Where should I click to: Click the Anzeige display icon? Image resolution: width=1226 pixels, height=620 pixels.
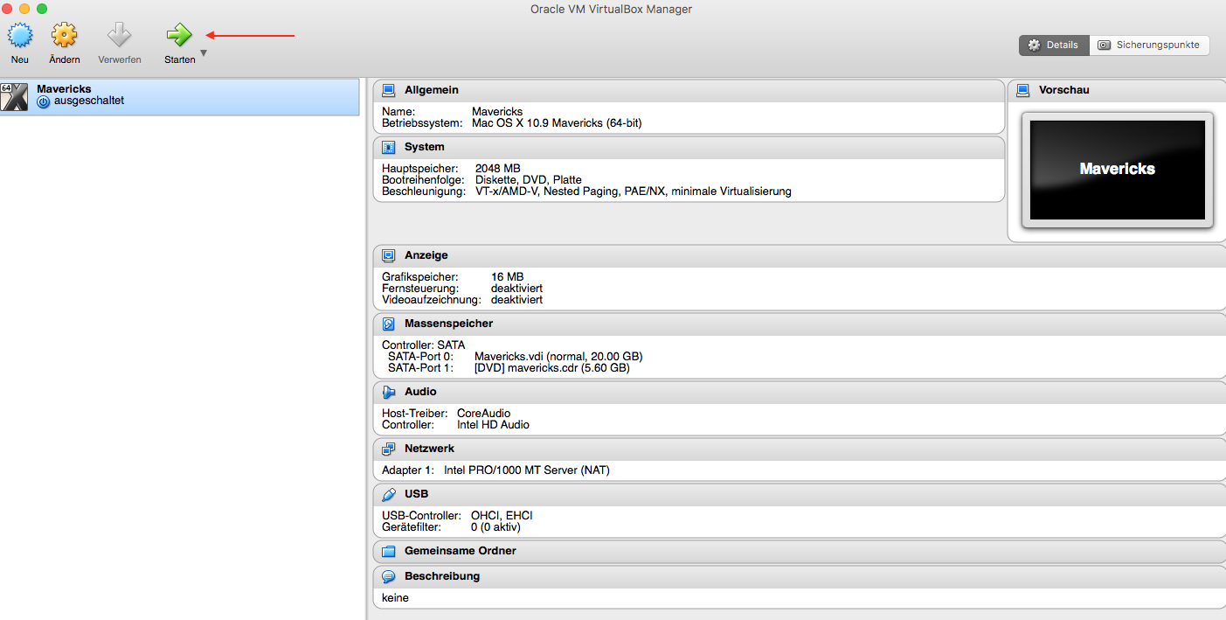tap(389, 255)
